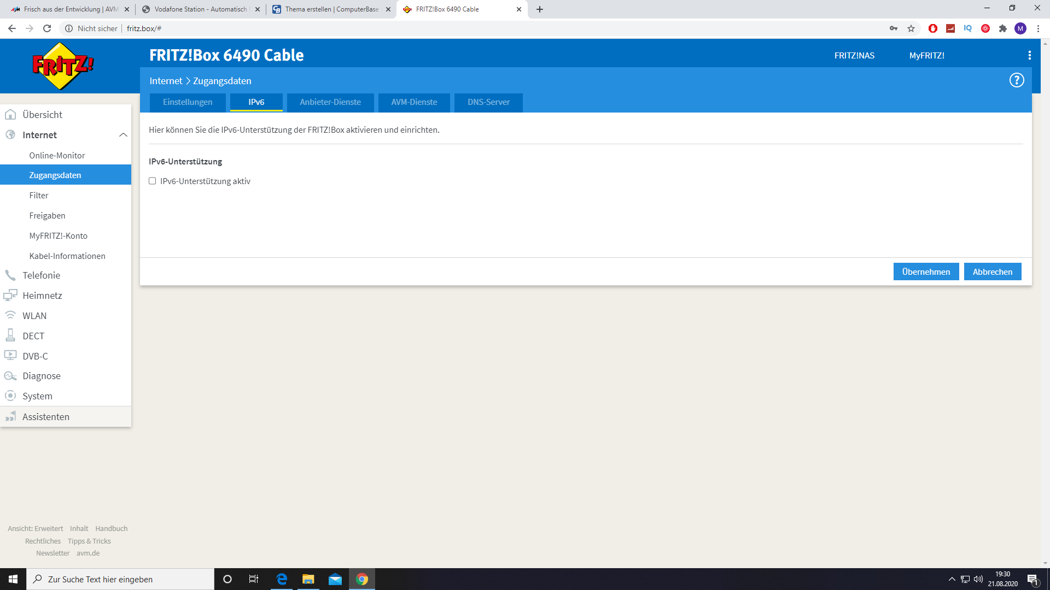Click the FRITZ! logo
1050x590 pixels.
[x=63, y=66]
